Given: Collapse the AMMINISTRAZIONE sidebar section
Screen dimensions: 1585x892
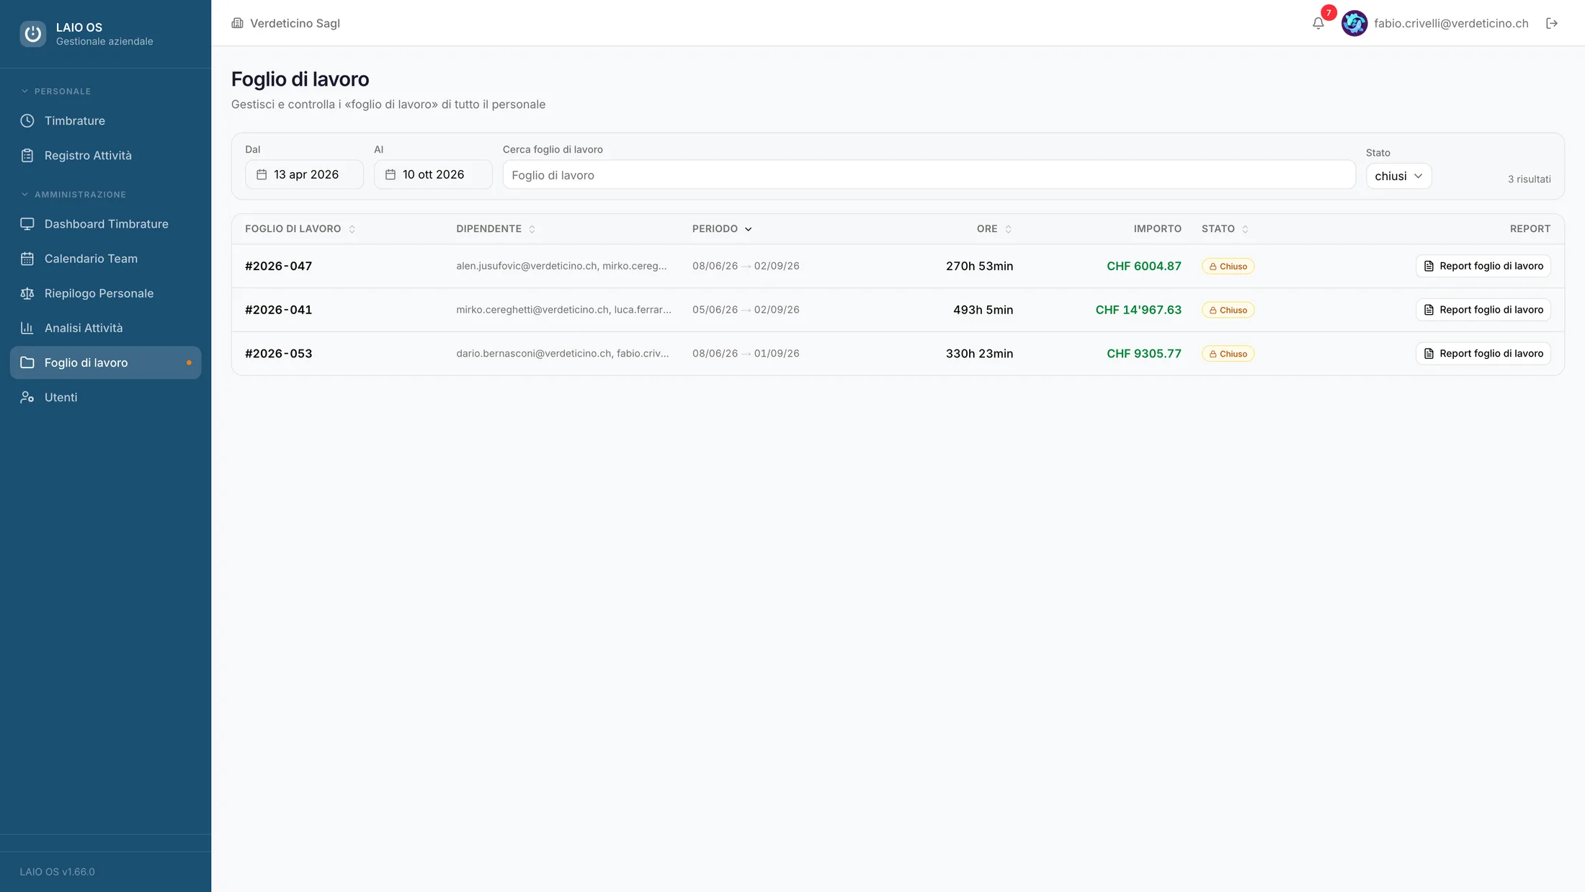Looking at the screenshot, I should pos(73,195).
